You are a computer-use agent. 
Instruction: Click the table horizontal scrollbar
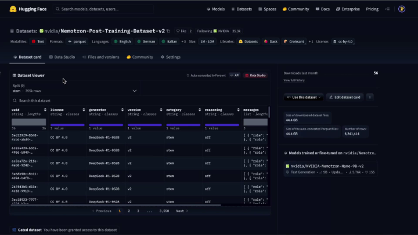[x=116, y=205]
